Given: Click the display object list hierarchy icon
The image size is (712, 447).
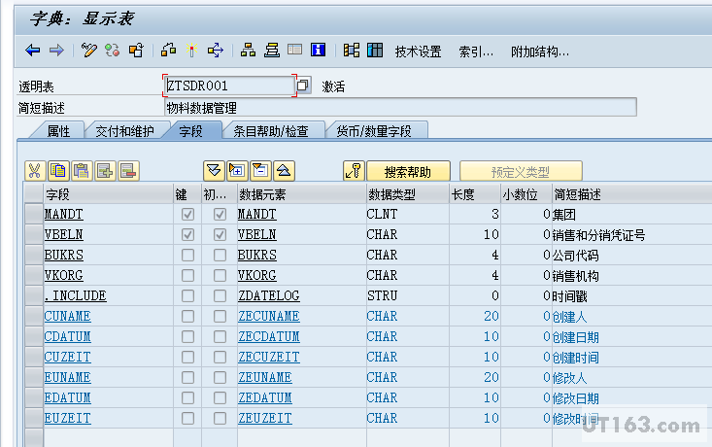Looking at the screenshot, I should (x=248, y=51).
